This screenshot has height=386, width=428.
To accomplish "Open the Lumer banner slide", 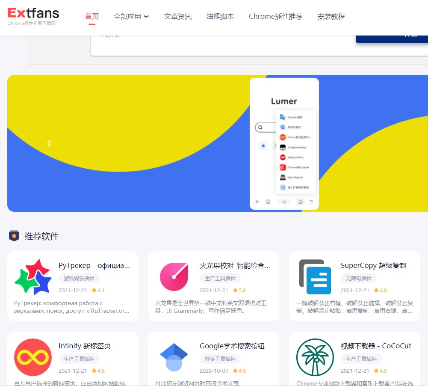I will [218, 143].
